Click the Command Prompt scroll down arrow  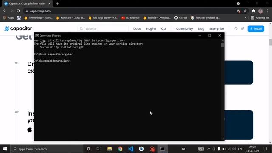coord(223,139)
